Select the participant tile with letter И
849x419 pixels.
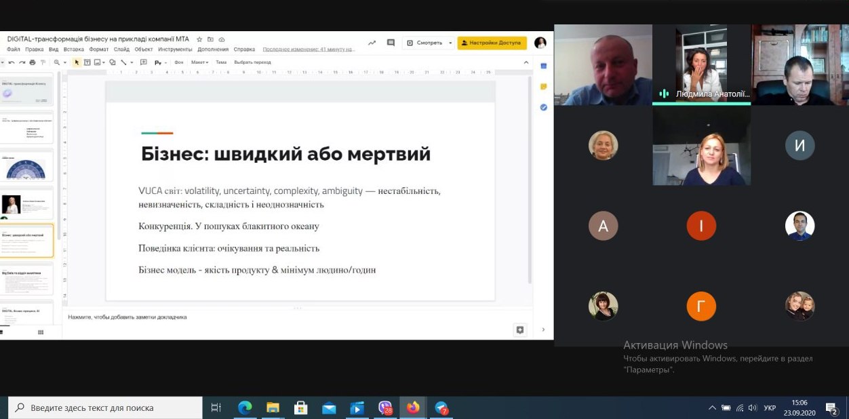click(799, 145)
